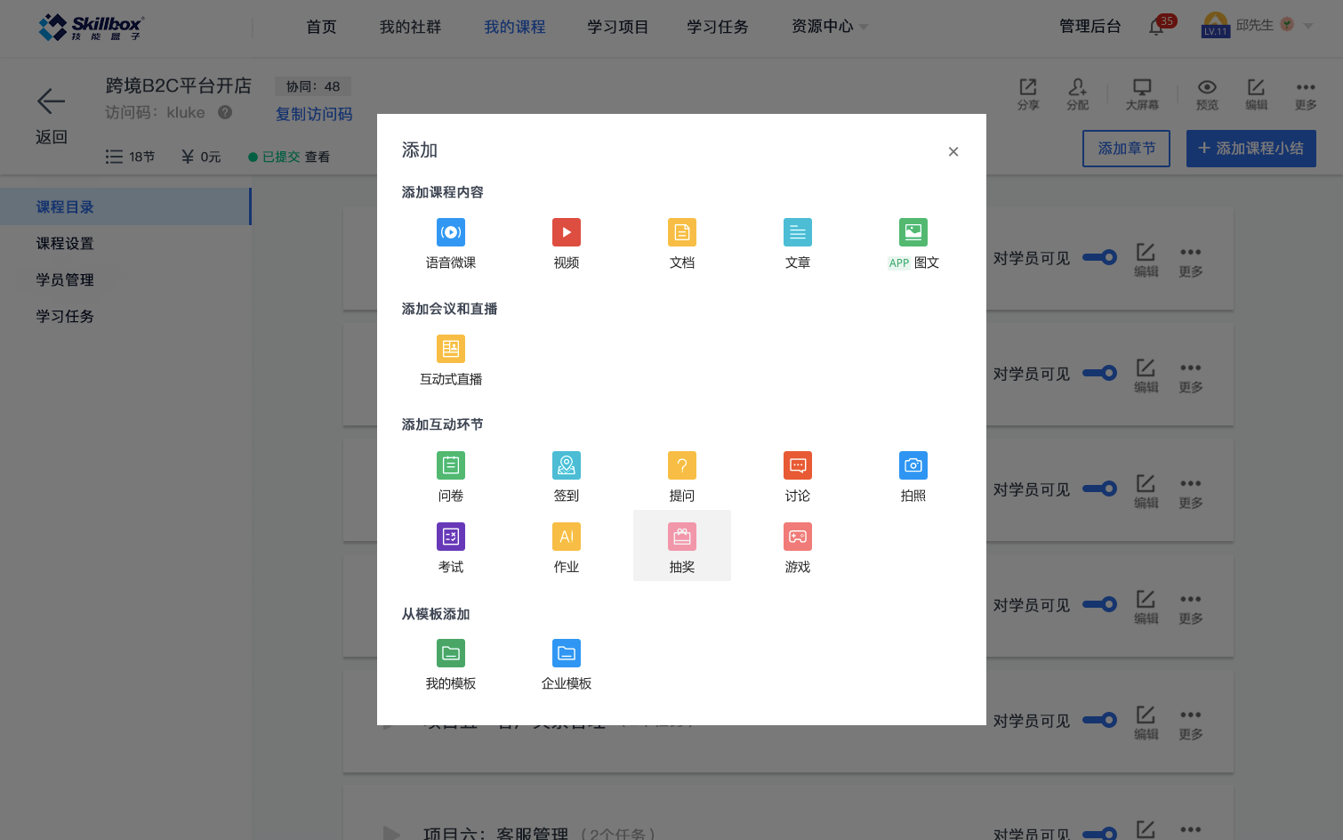This screenshot has height=840, width=1343.
Task: Expand the 项目六 客服管理 chapter
Action: pos(391,833)
